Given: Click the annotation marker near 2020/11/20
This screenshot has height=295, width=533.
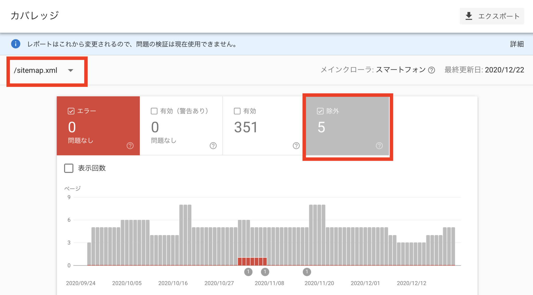Looking at the screenshot, I should pos(307,272).
